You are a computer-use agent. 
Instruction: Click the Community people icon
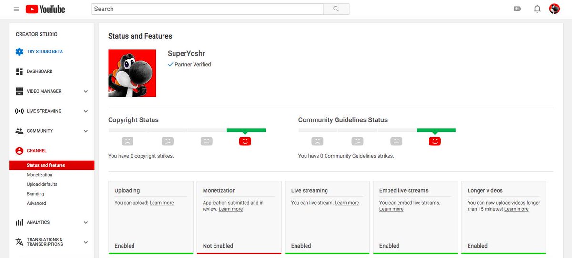(x=20, y=131)
